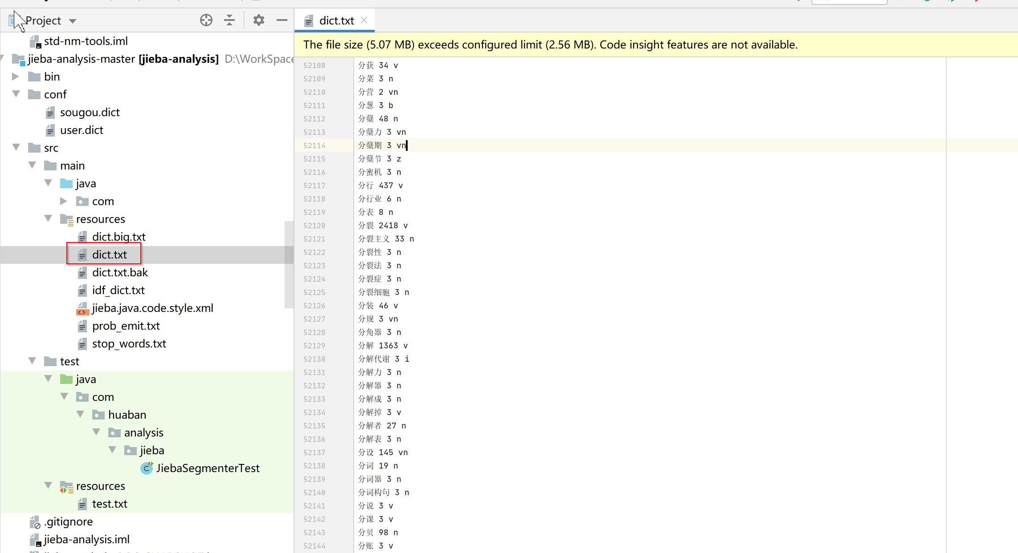
Task: Click the locate/select opened file target icon
Action: [206, 20]
